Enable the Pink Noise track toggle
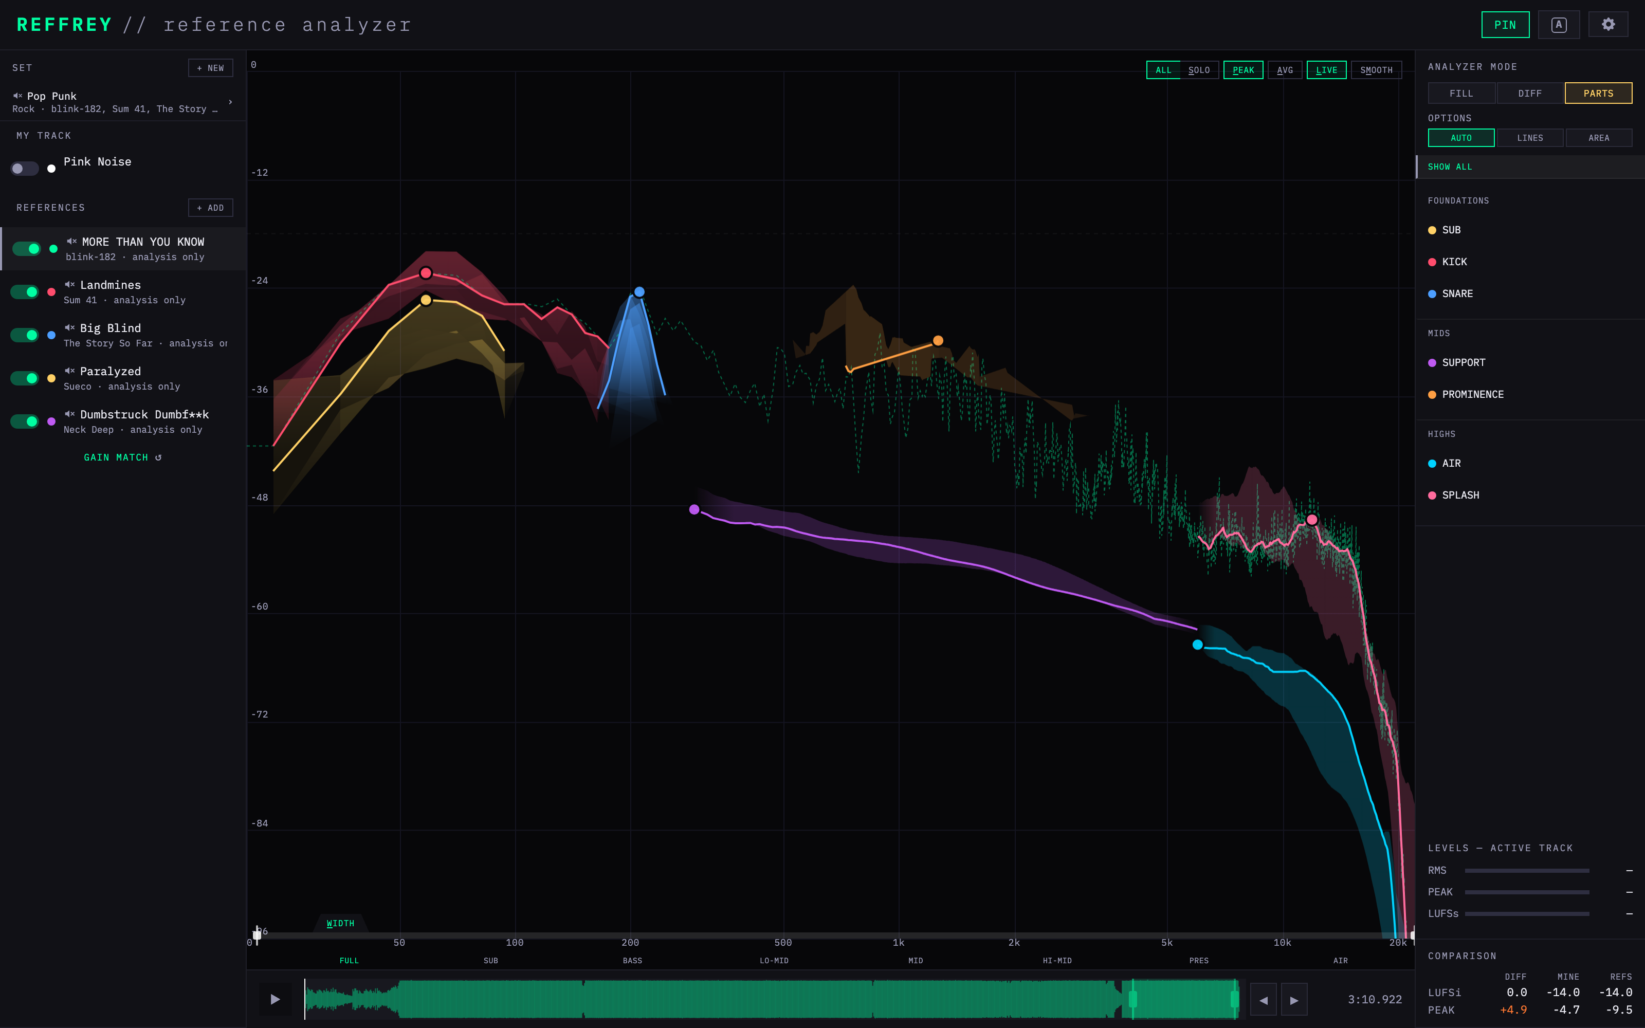 25,168
